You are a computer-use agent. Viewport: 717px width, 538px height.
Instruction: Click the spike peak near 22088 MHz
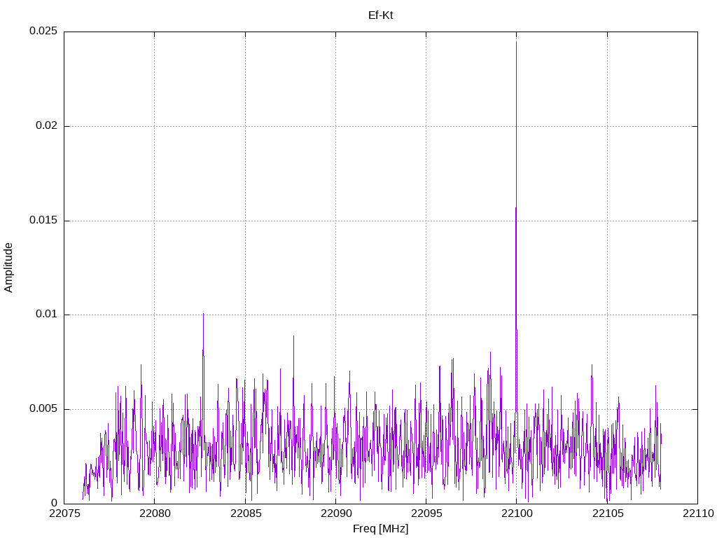(x=293, y=337)
